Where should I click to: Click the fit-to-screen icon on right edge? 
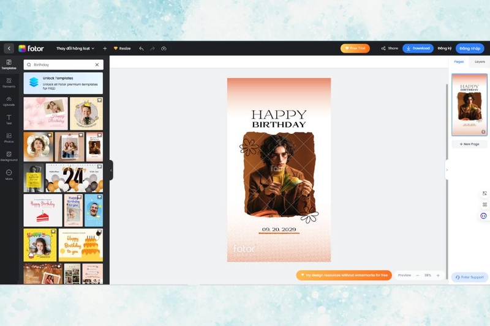coord(484,193)
